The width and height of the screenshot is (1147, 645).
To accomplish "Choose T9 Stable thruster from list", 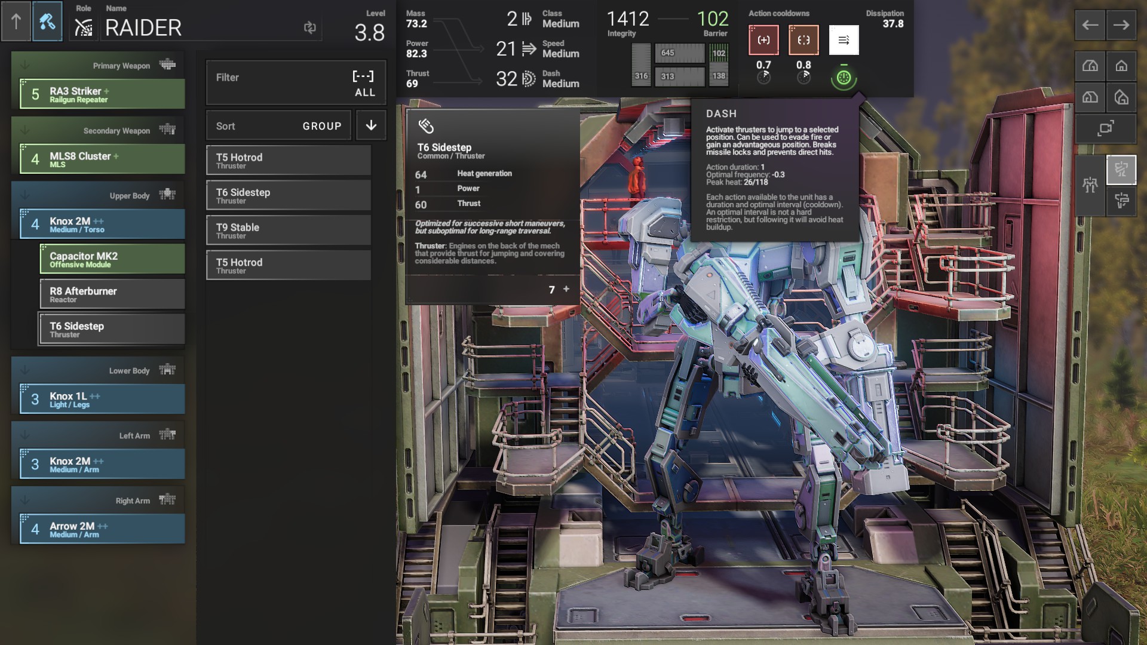I will coord(289,231).
